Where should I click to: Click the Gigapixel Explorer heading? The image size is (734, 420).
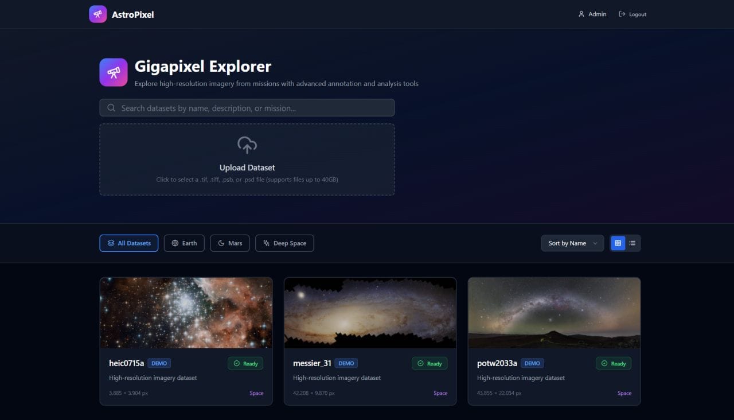[203, 67]
